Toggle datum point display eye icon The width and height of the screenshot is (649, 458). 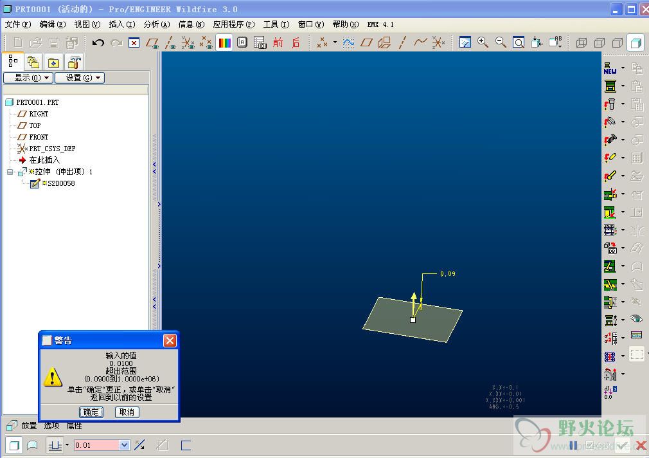pyautogui.click(x=206, y=42)
